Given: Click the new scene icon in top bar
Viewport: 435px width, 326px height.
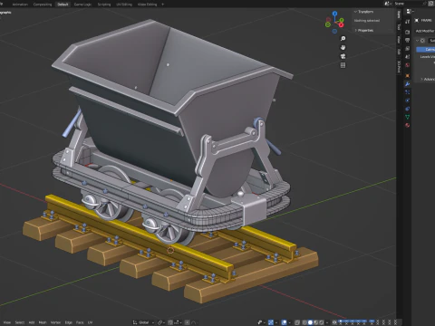Looking at the screenshot, I should (x=430, y=4).
